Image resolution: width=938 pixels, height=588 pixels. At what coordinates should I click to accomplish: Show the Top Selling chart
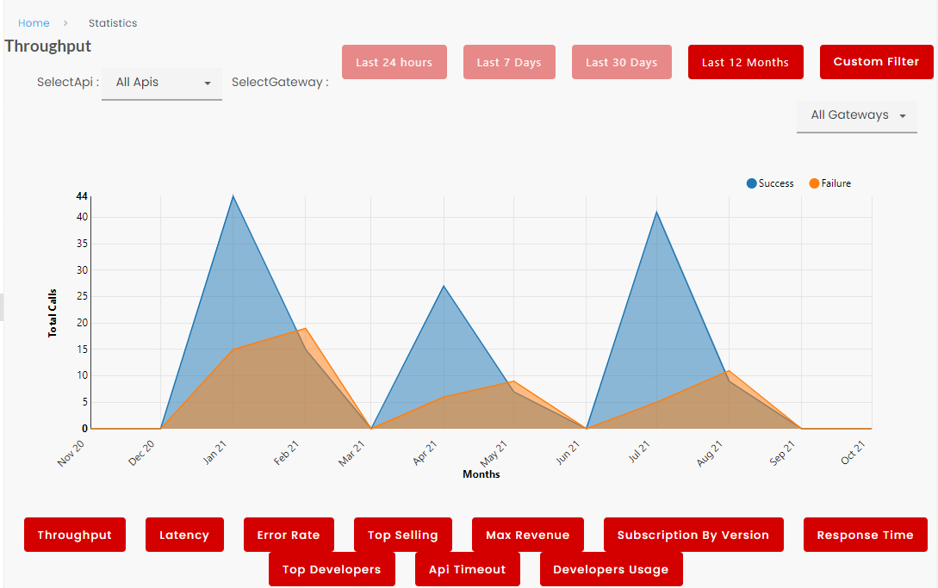pyautogui.click(x=402, y=535)
